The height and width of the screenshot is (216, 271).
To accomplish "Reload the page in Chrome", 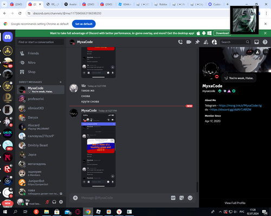I will point(20,13).
